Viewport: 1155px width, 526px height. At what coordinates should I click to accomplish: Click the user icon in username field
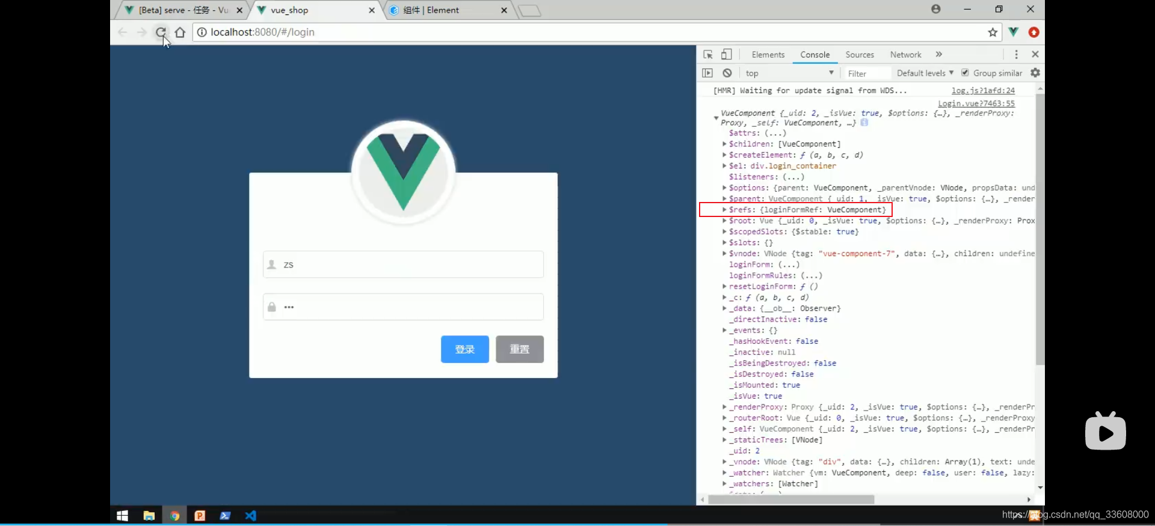[x=272, y=265]
